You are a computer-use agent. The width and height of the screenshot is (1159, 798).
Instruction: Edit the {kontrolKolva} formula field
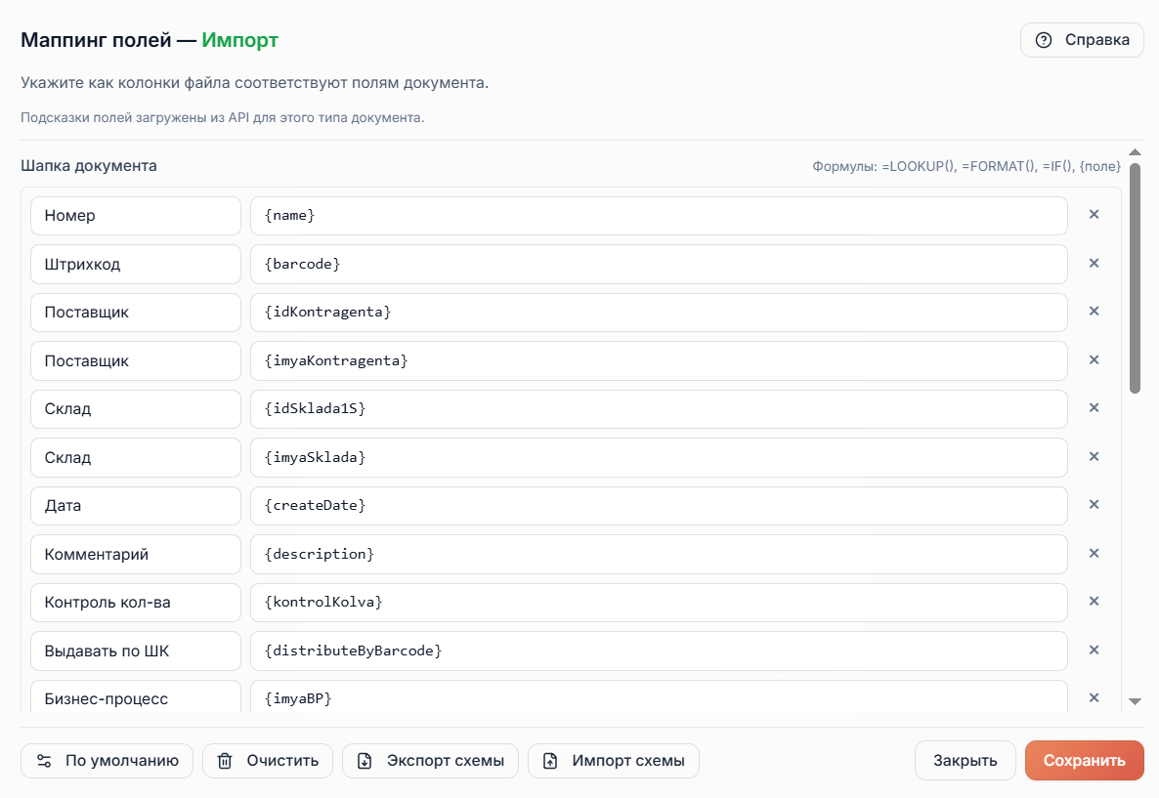point(659,603)
